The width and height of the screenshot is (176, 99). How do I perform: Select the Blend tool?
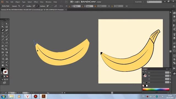pyautogui.click(x=7, y=56)
